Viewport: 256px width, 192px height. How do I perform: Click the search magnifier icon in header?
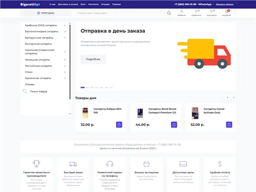169,13
